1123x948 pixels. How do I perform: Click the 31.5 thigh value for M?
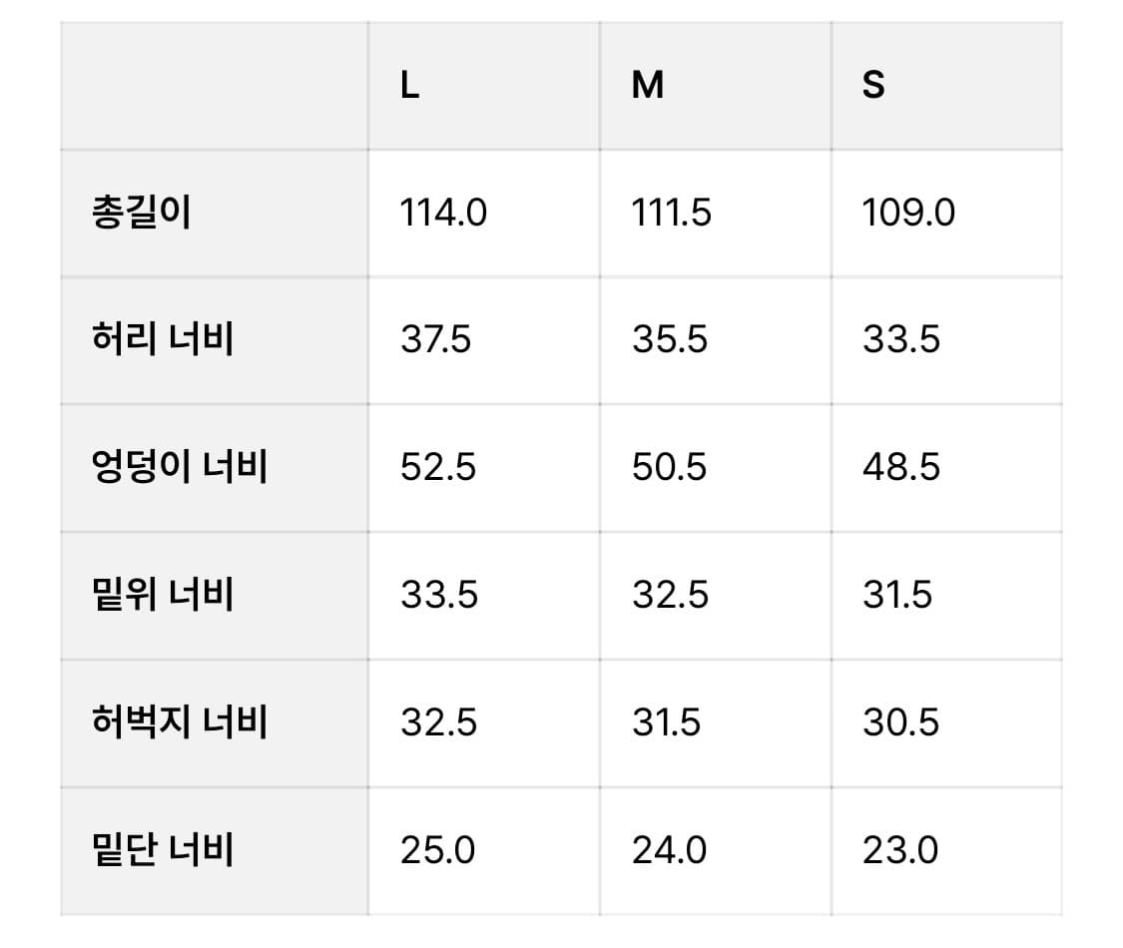666,722
